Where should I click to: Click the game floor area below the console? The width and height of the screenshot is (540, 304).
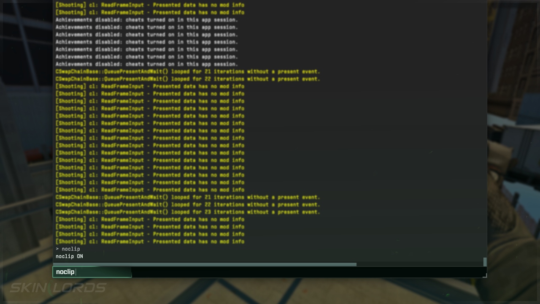click(x=295, y=291)
